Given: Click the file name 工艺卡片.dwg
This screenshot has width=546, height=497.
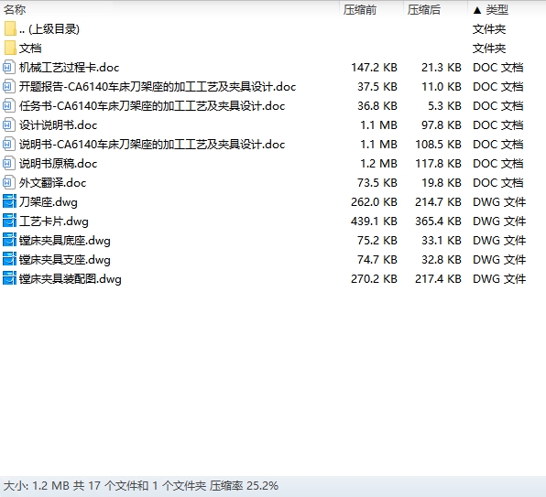Looking at the screenshot, I should coord(54,221).
